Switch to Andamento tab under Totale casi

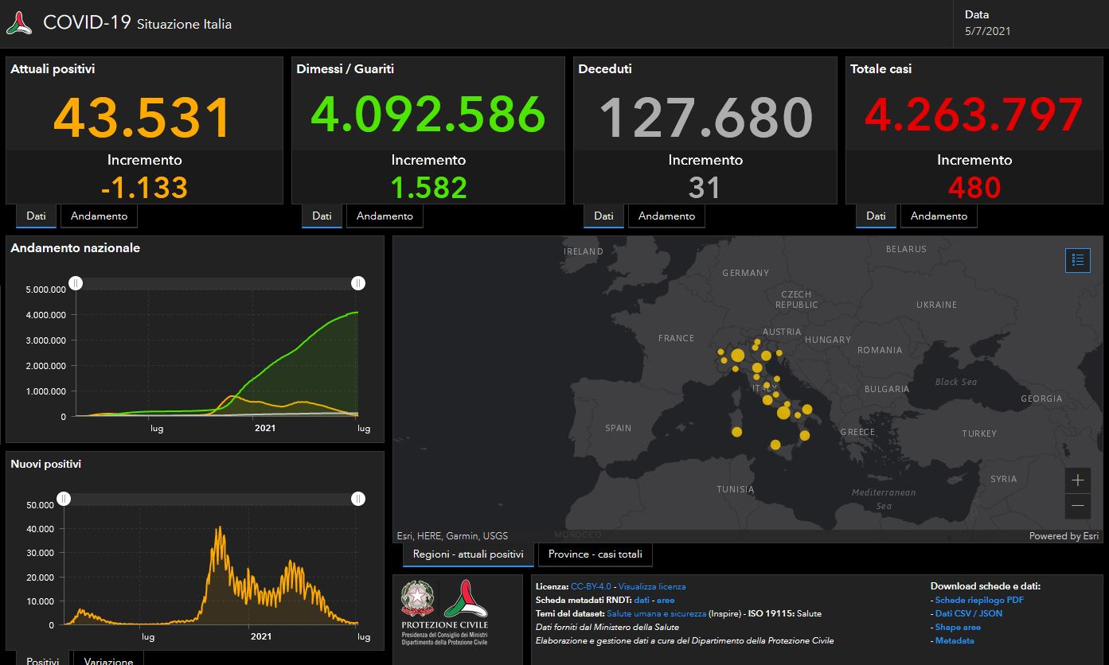[x=939, y=216]
